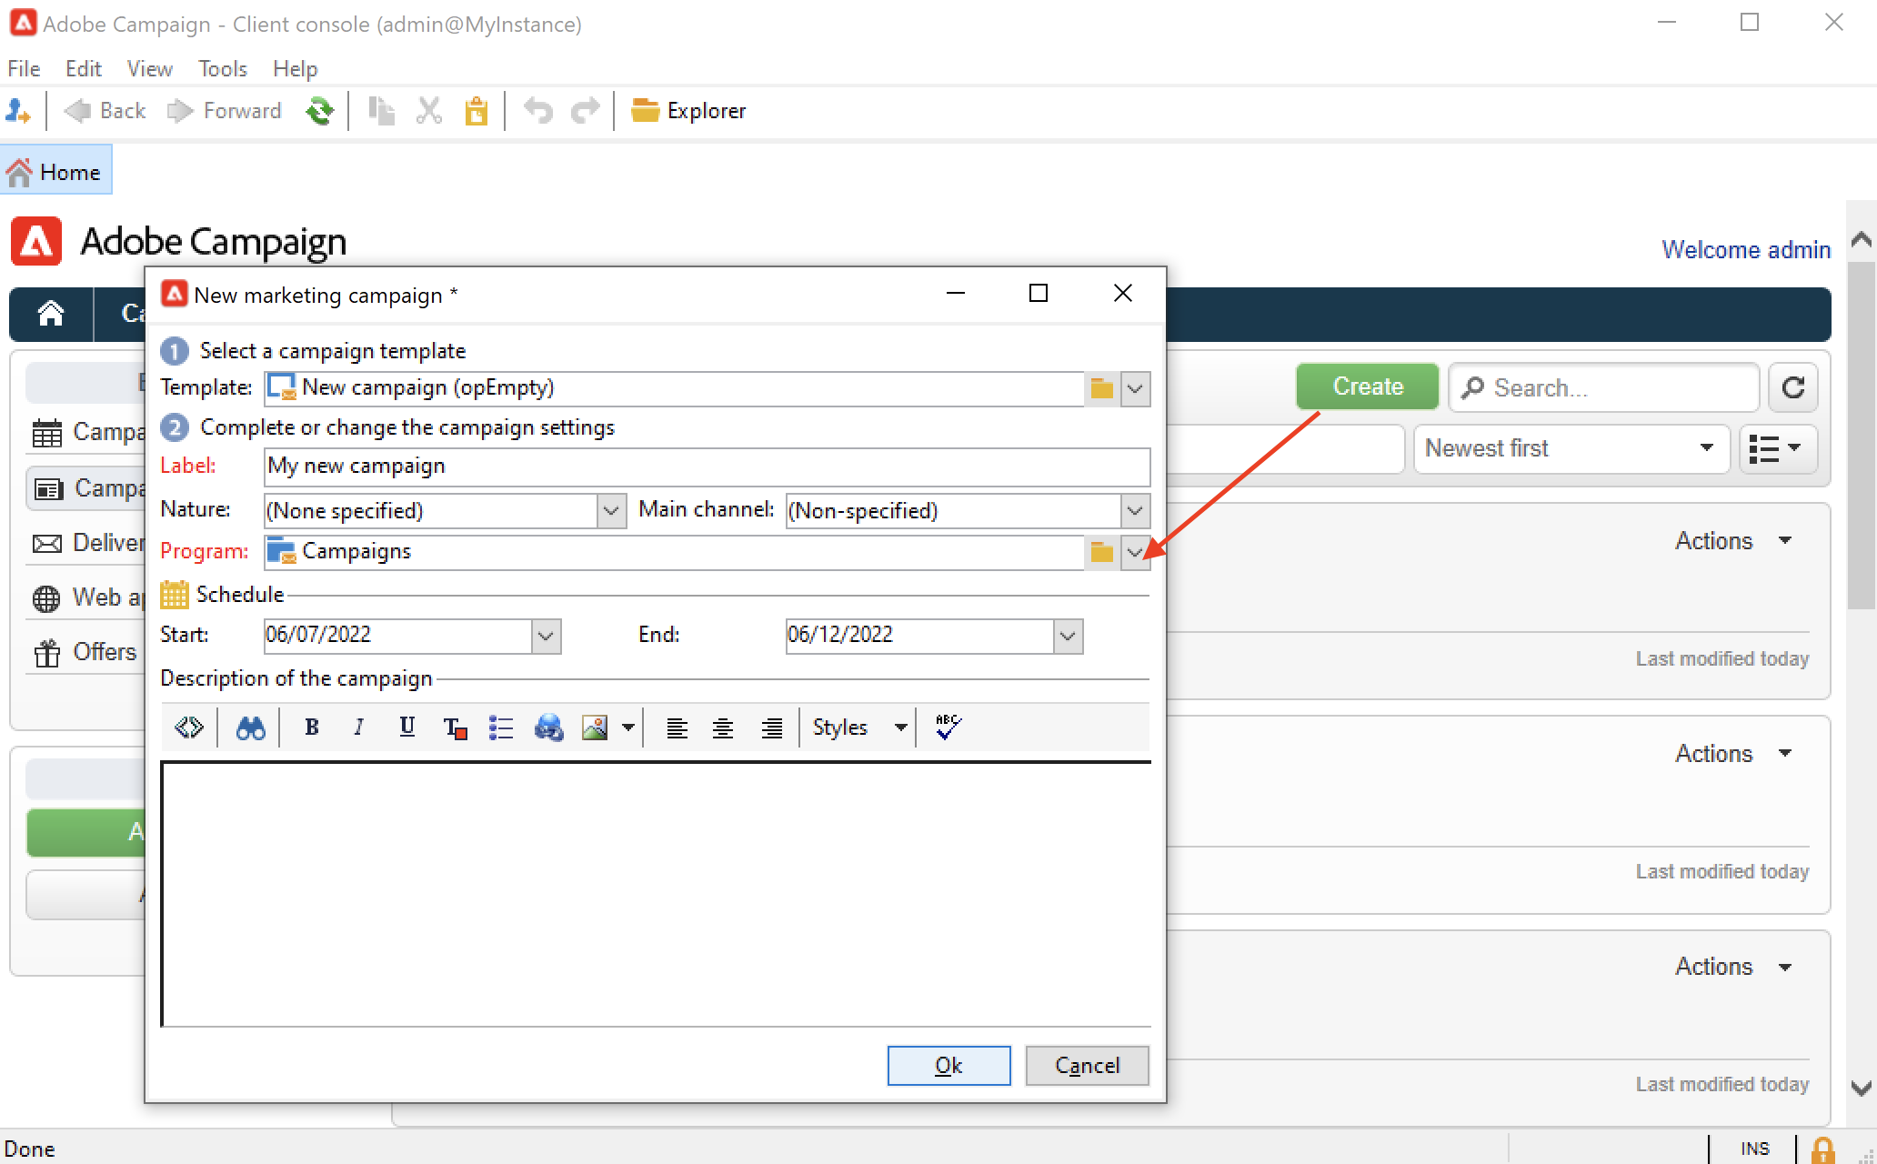Viewport: 1877px width, 1164px height.
Task: Open the Main channel dropdown
Action: [x=1135, y=511]
